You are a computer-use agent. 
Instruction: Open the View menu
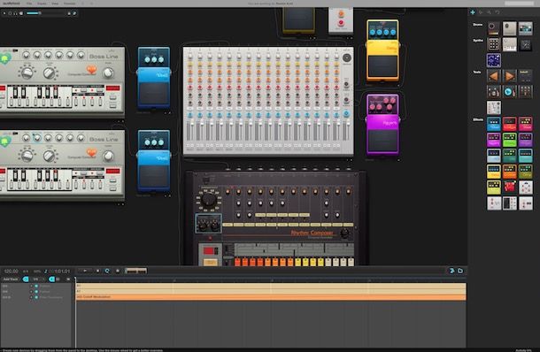click(55, 4)
